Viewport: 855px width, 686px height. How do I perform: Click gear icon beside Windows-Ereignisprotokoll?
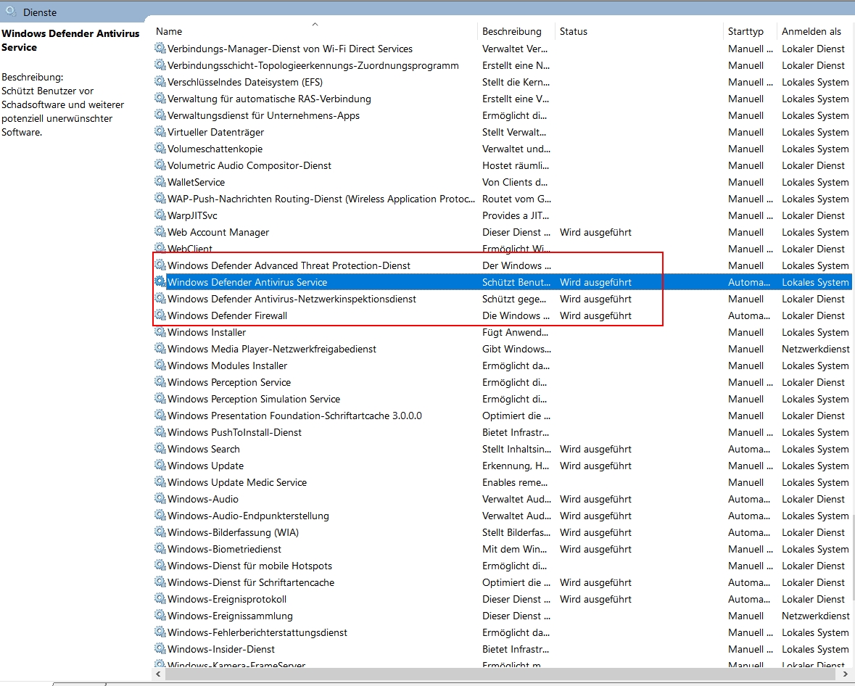[160, 599]
